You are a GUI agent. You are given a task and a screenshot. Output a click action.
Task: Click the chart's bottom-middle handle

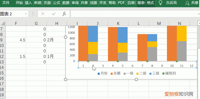click(x=136, y=79)
